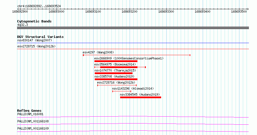
Task: Select the red esv2728715 variant line
Action: (133, 49)
